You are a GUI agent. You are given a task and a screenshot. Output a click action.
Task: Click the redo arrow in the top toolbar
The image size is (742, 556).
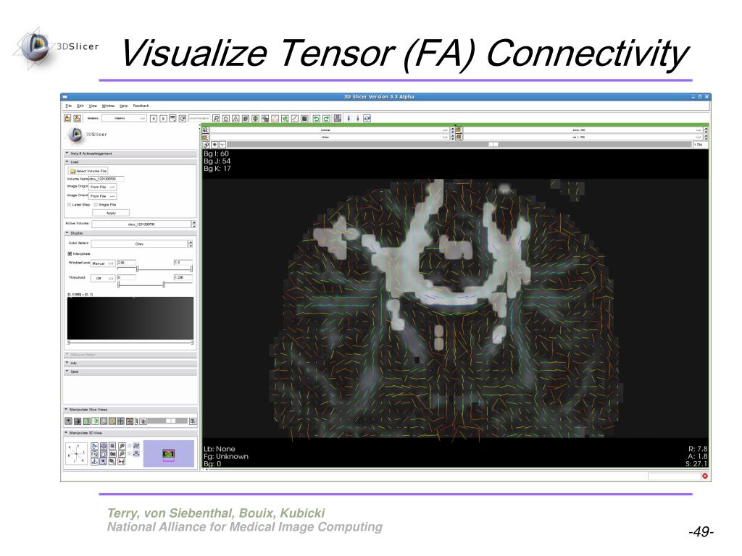coord(326,119)
